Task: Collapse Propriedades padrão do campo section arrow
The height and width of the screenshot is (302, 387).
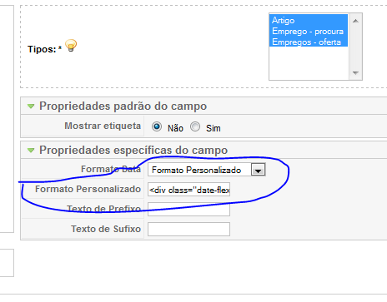Action: (x=31, y=106)
